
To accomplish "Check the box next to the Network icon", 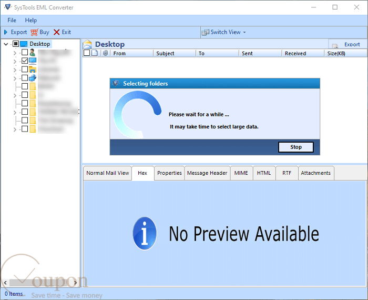I will pos(25,77).
